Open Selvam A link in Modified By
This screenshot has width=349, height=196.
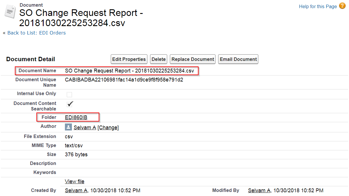[259, 190]
